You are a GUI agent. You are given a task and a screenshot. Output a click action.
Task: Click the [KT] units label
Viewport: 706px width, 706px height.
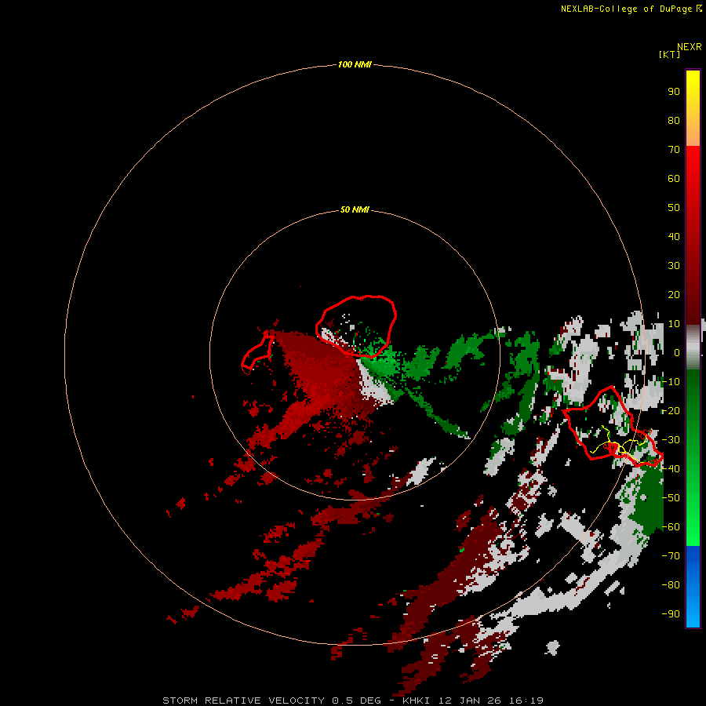[669, 54]
